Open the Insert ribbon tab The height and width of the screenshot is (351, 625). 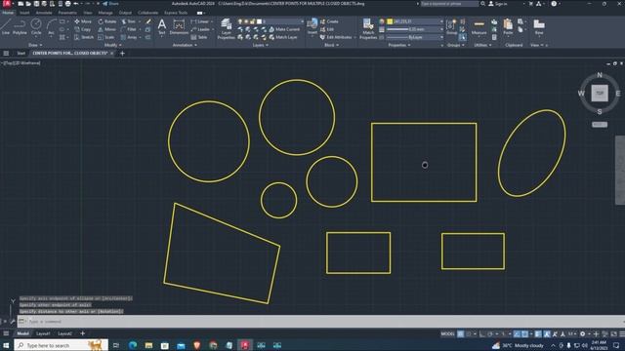24,13
